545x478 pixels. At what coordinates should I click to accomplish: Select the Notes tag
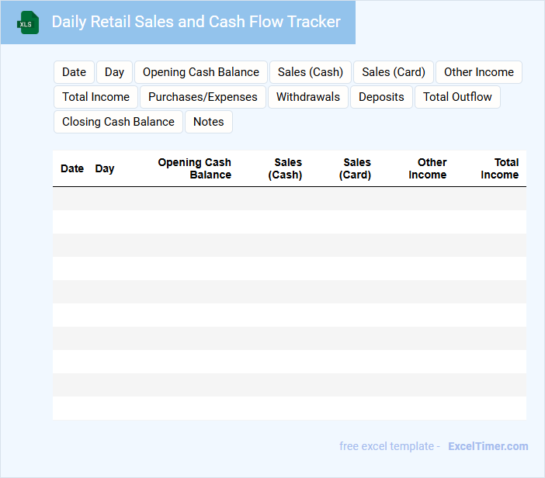tap(208, 122)
